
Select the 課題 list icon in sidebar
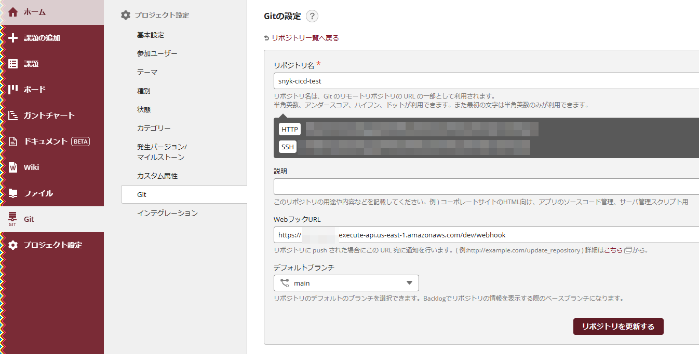[x=12, y=63]
